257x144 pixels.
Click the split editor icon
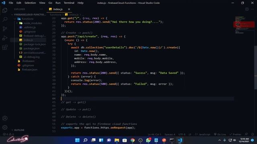tap(247, 9)
